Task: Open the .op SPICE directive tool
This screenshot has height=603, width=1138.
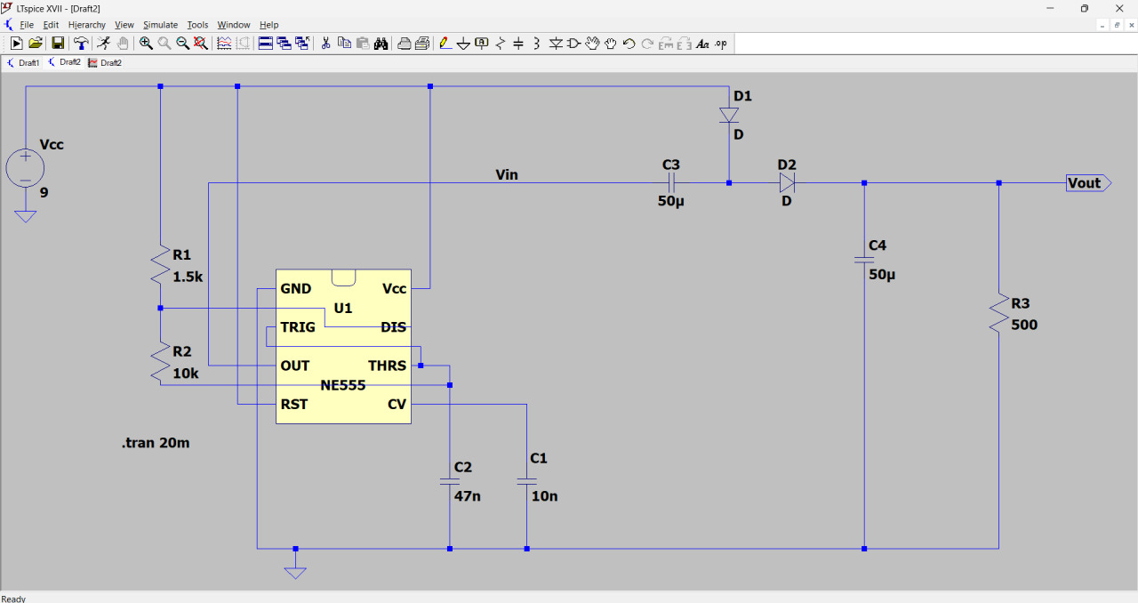Action: click(720, 43)
